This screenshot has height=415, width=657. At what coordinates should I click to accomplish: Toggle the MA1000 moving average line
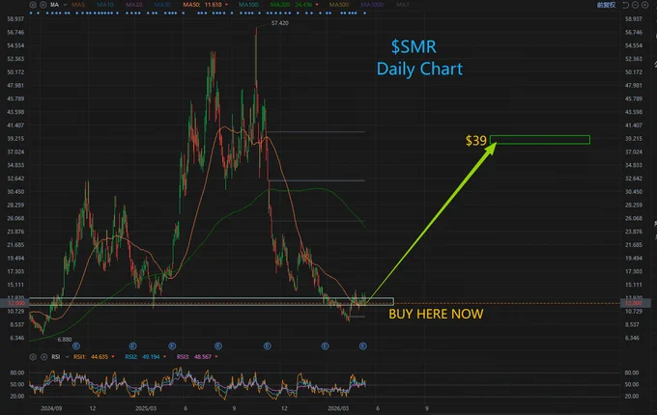click(372, 5)
